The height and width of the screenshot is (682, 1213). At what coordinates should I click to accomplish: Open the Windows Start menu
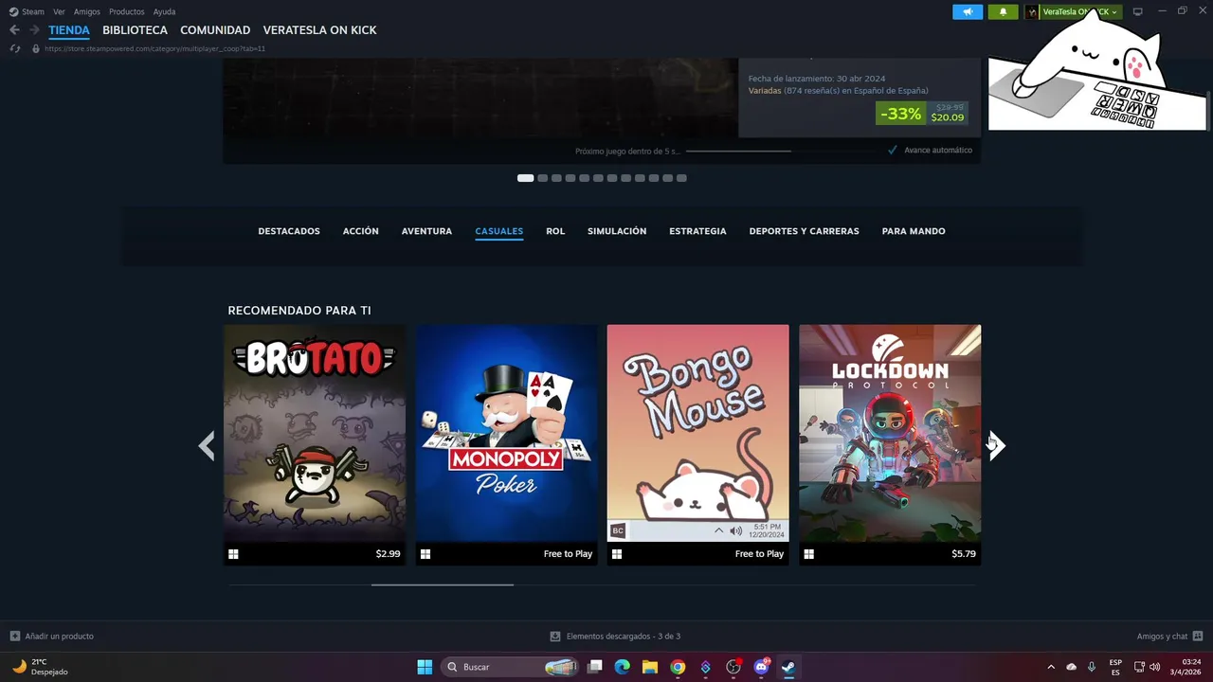[425, 667]
